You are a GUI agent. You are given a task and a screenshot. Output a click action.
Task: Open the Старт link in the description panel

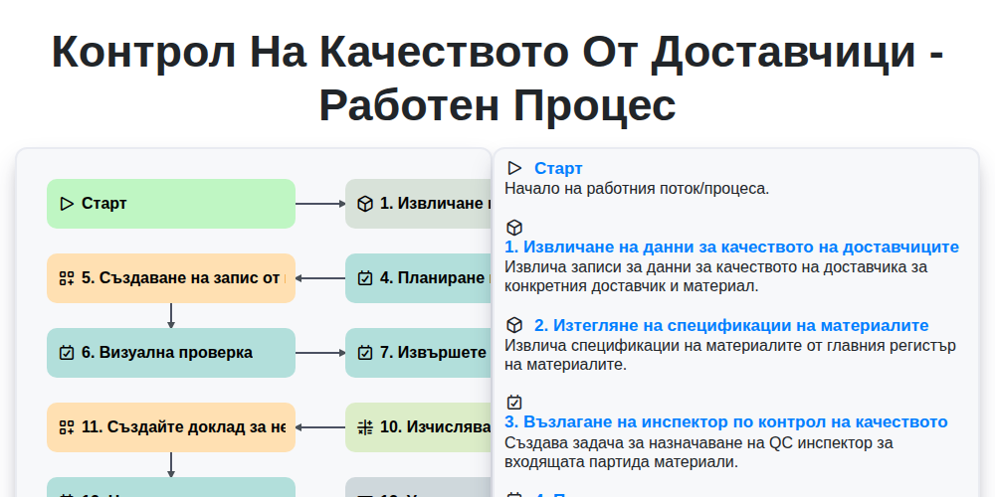click(x=558, y=169)
